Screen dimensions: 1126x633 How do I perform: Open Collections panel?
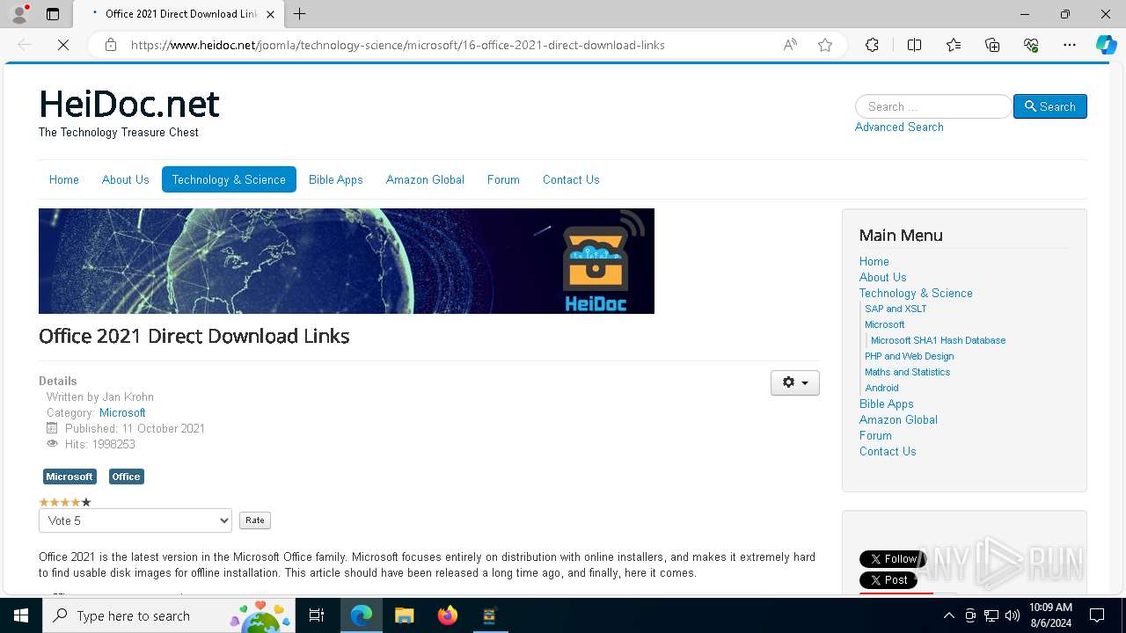click(x=992, y=45)
